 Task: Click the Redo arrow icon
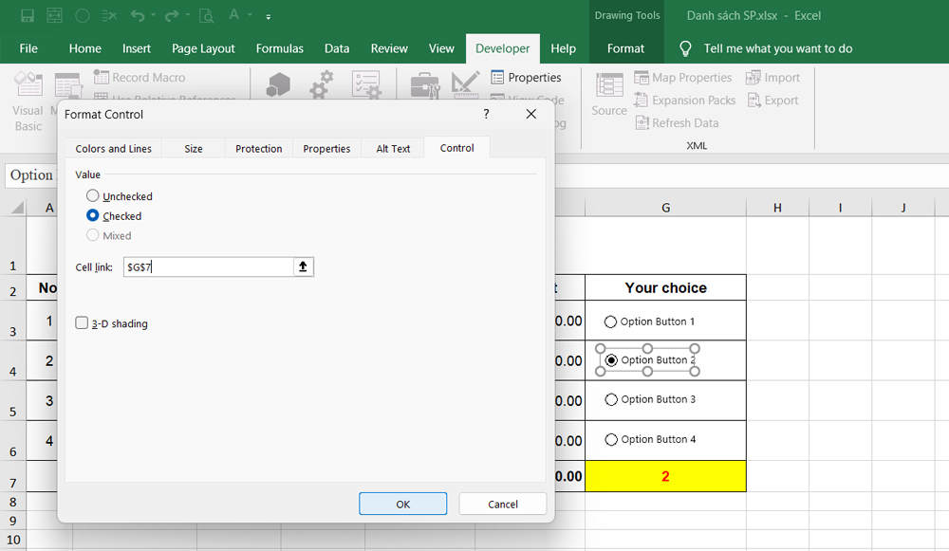pyautogui.click(x=172, y=16)
